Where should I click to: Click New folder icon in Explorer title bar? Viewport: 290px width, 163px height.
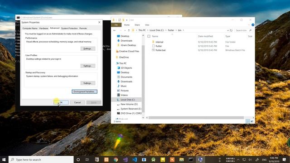[123, 20]
